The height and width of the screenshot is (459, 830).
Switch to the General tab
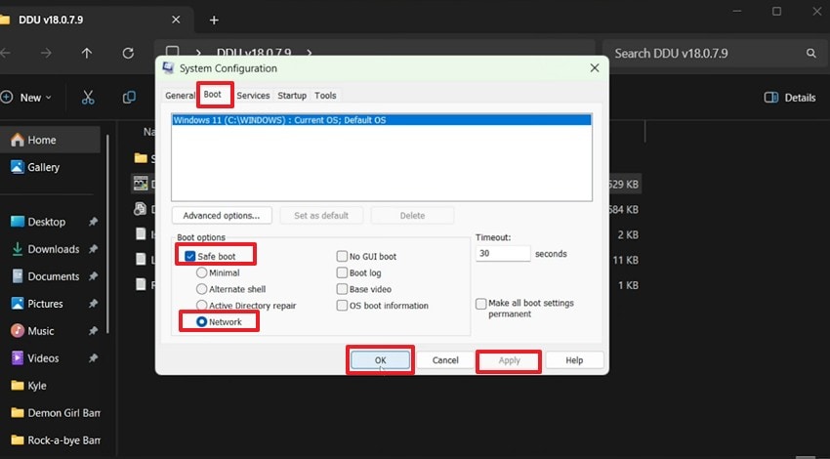tap(180, 96)
